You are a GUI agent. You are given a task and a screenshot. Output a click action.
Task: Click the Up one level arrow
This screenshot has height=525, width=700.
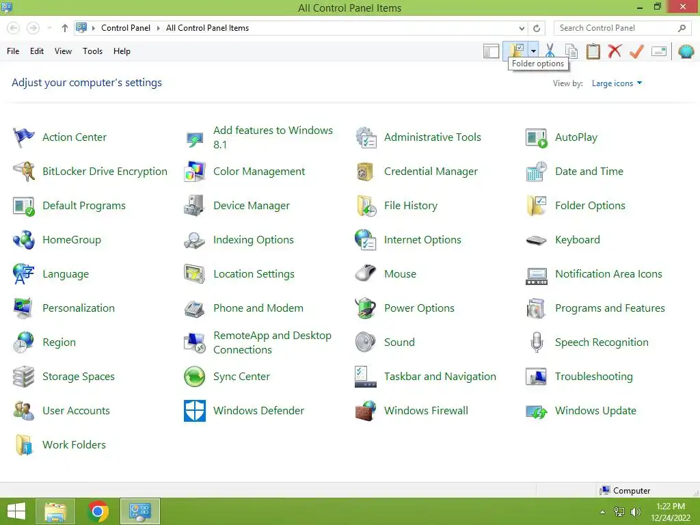point(65,28)
